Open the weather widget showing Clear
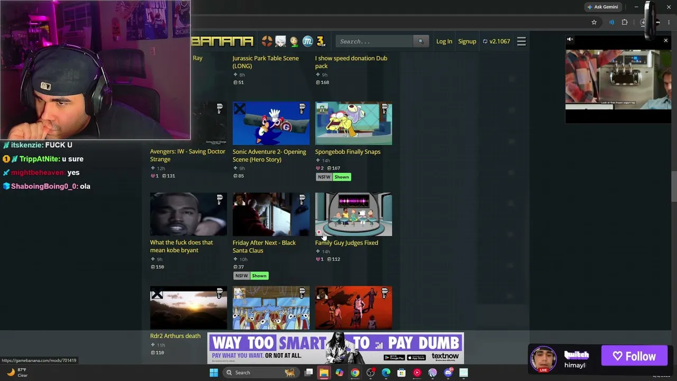Viewport: 677px width, 381px height. pyautogui.click(x=17, y=373)
